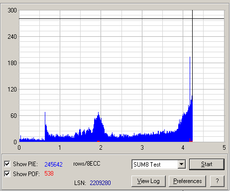Click the red POF count 538
Image resolution: width=230 pixels, height=191 pixels.
[x=49, y=174]
